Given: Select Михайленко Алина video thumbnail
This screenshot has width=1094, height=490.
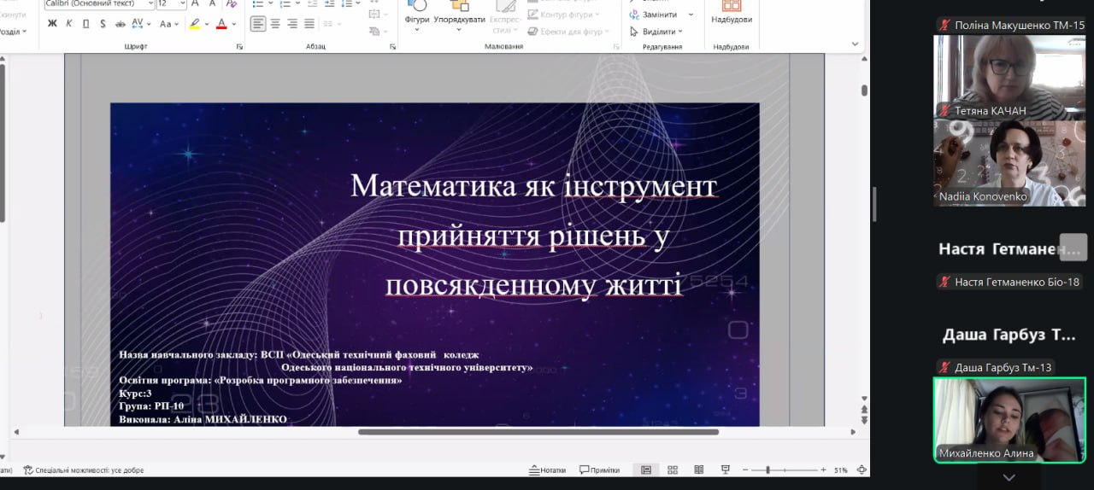Looking at the screenshot, I should click(1009, 420).
